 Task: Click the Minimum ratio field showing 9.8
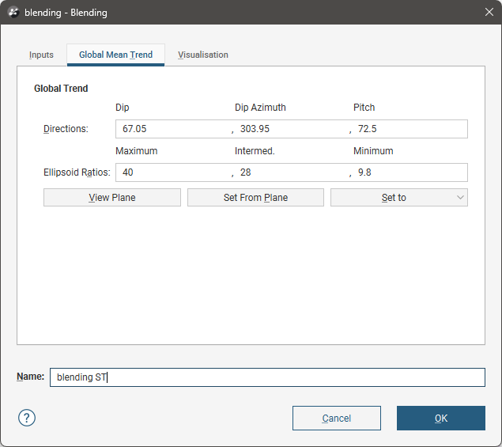click(410, 172)
